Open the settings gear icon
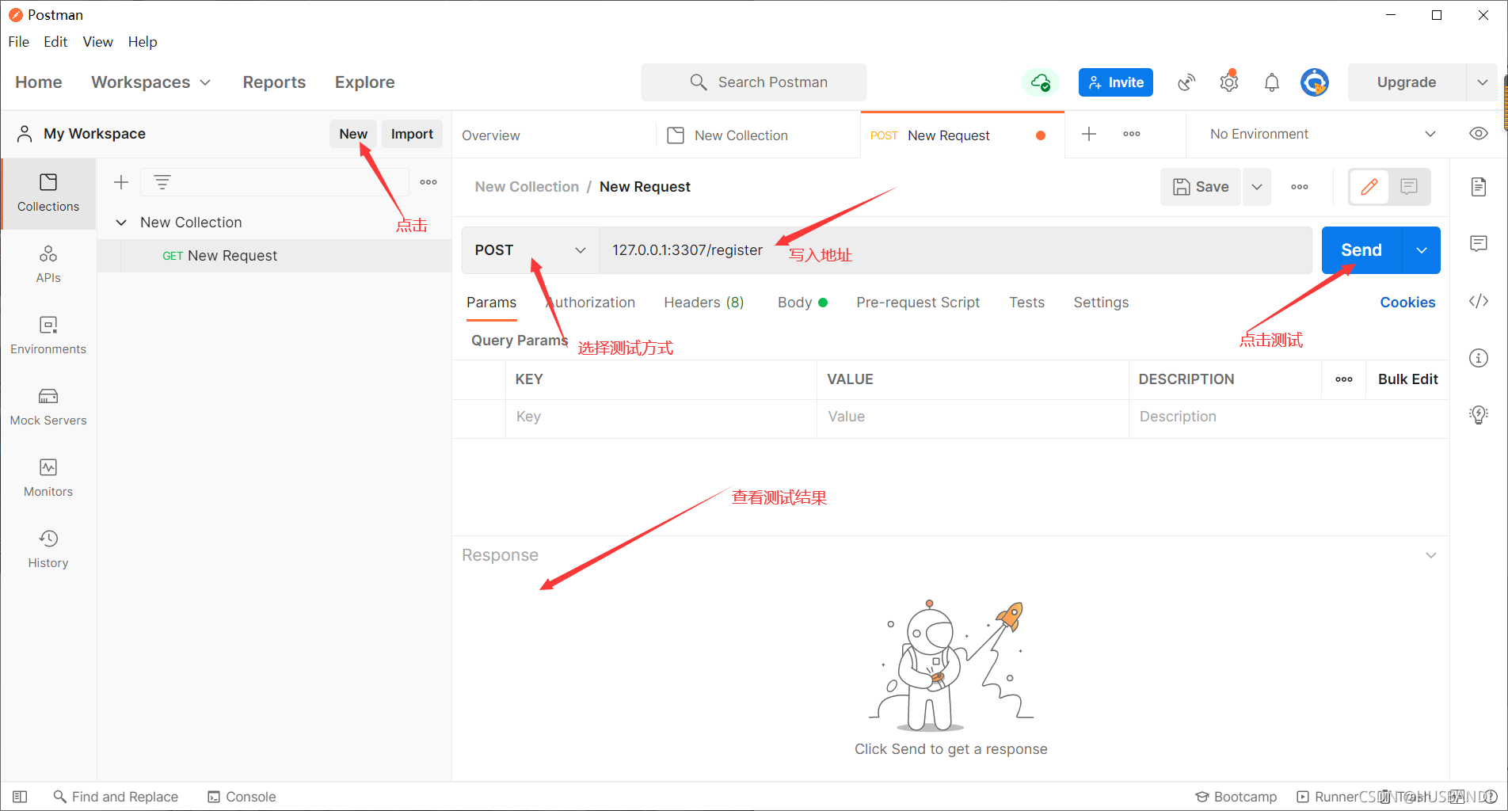Image resolution: width=1508 pixels, height=811 pixels. click(x=1229, y=82)
